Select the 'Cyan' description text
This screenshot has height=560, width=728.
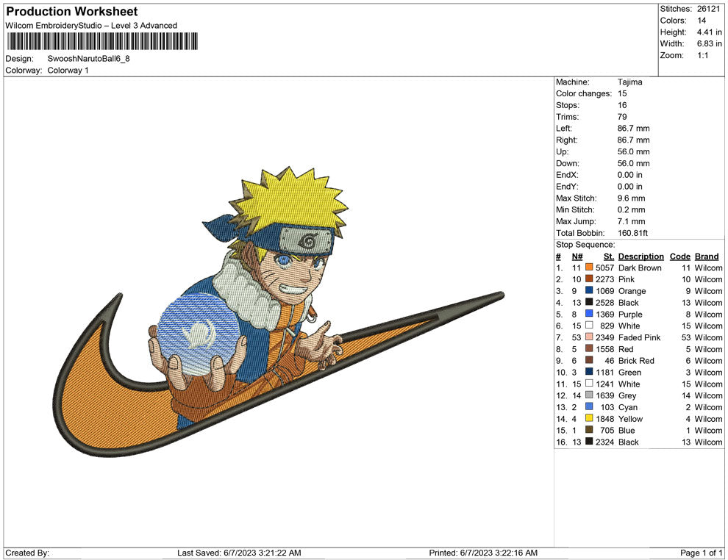[x=628, y=407]
